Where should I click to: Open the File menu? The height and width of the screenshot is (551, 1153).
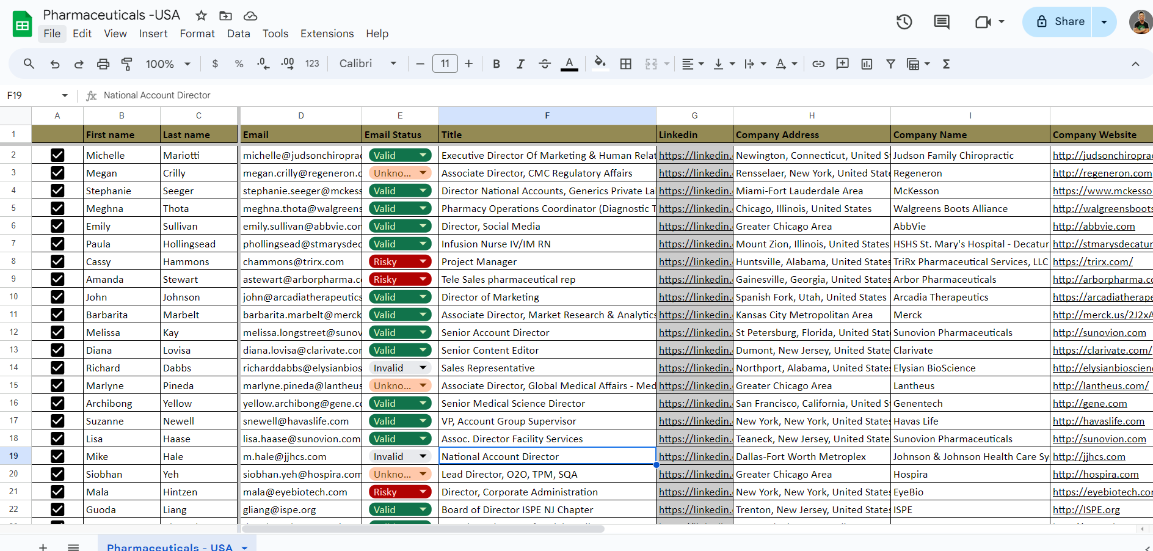coord(52,34)
